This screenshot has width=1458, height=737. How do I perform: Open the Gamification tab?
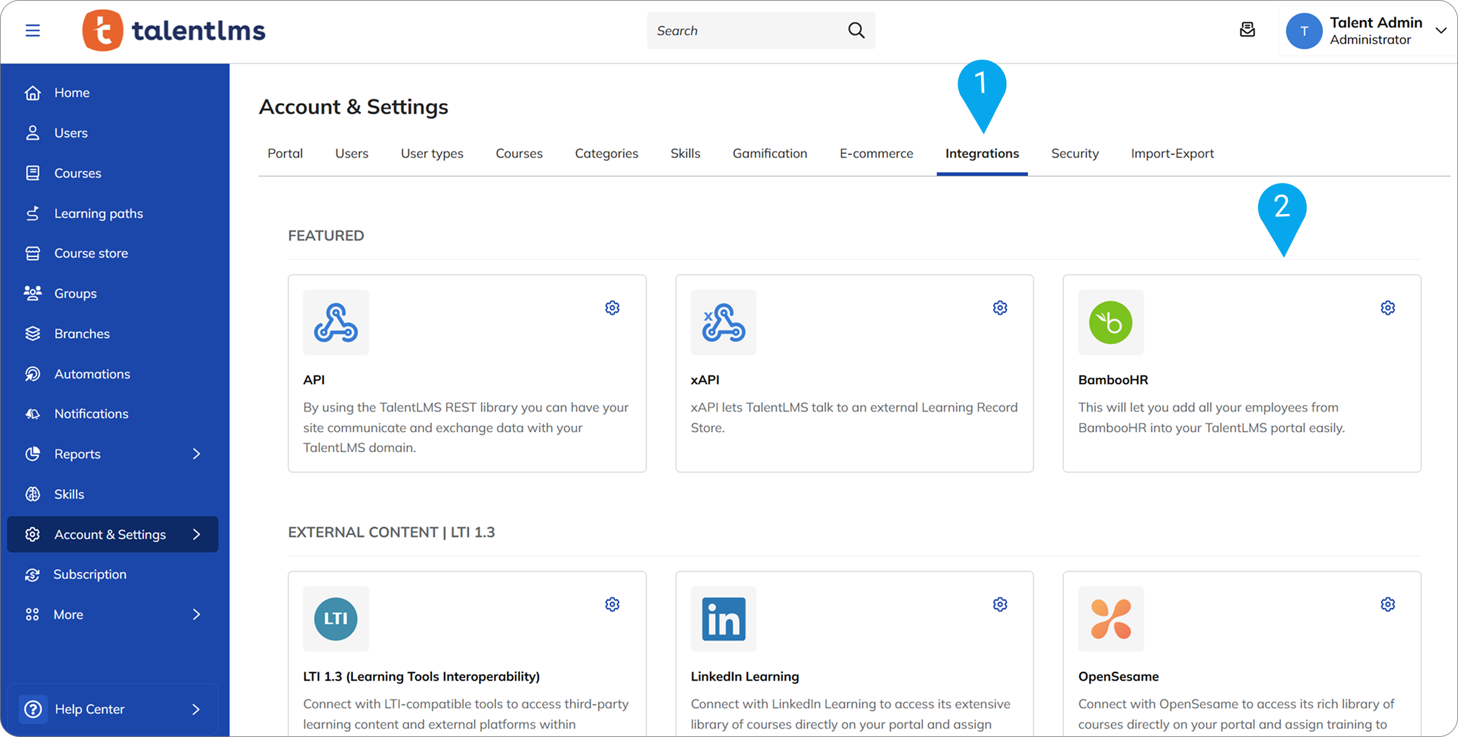[770, 153]
